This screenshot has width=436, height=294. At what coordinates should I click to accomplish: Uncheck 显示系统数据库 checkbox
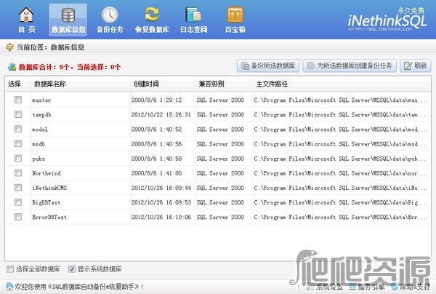(72, 269)
